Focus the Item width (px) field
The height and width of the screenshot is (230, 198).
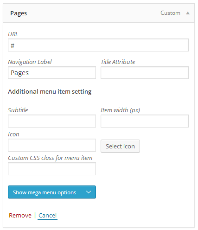pyautogui.click(x=145, y=121)
